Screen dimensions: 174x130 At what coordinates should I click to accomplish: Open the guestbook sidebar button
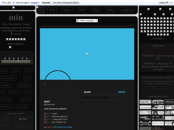tap(15, 92)
